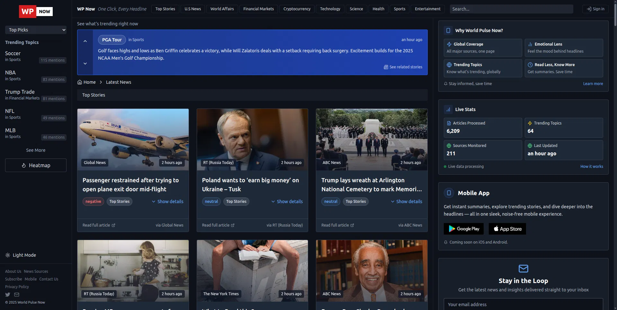Open the Heatmap via its flame icon
617x310 pixels.
(24, 165)
